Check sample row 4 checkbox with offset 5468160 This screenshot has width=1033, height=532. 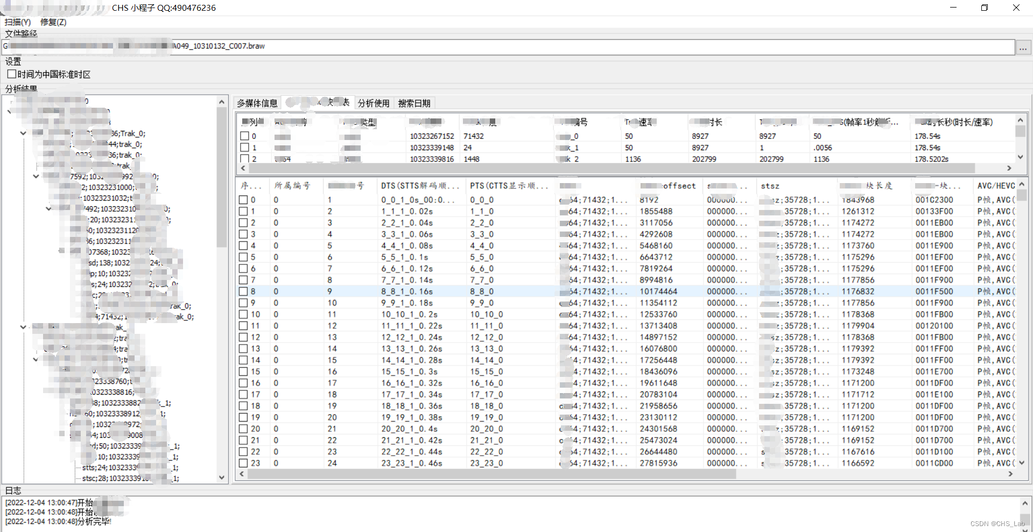point(243,246)
